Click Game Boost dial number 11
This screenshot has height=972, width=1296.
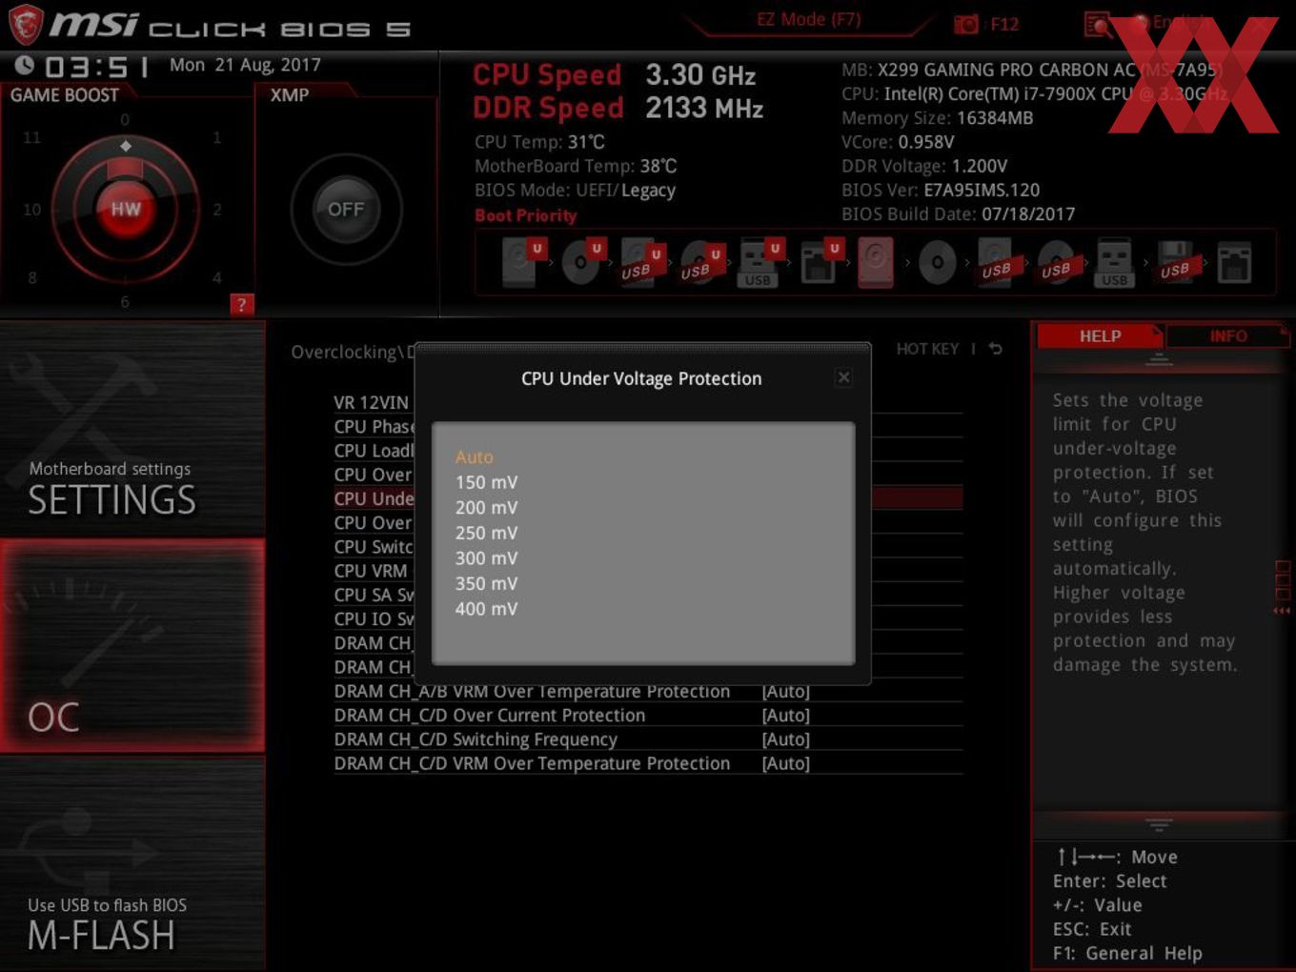pyautogui.click(x=31, y=137)
